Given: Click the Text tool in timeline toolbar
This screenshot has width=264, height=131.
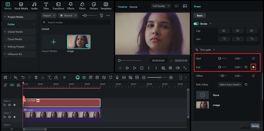Looking at the screenshot, I should point(49,77).
